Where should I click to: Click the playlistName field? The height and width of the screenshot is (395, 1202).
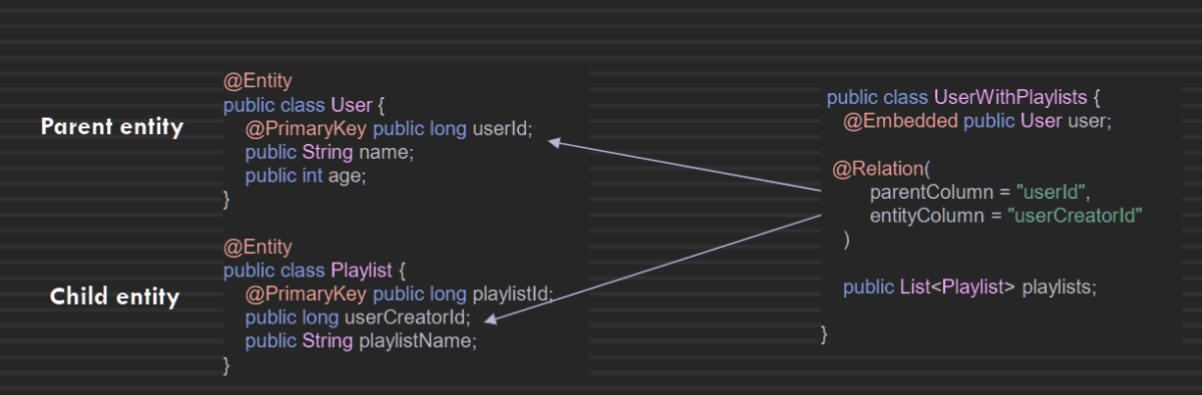[x=417, y=341]
